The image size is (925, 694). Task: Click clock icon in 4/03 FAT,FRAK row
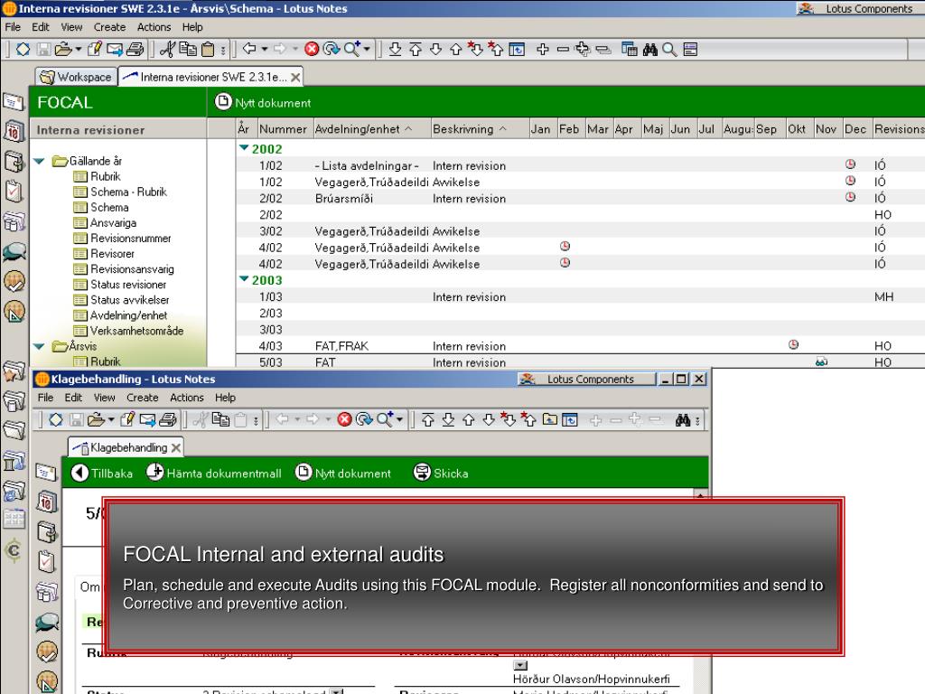[x=793, y=344]
